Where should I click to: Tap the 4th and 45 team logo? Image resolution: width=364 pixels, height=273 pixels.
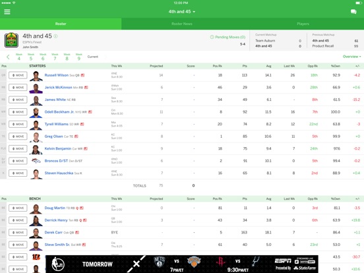[x=11, y=40]
